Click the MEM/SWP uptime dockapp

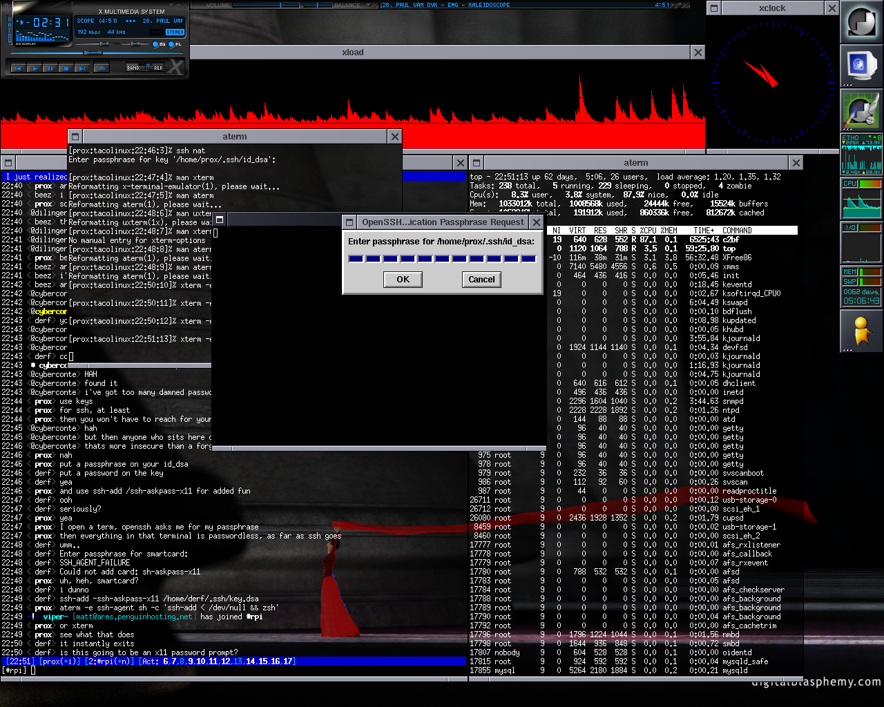(861, 287)
